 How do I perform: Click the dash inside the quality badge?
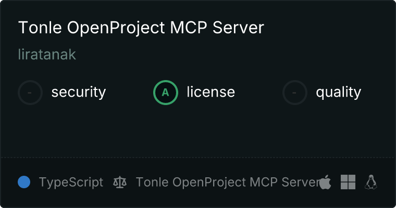pyautogui.click(x=294, y=93)
